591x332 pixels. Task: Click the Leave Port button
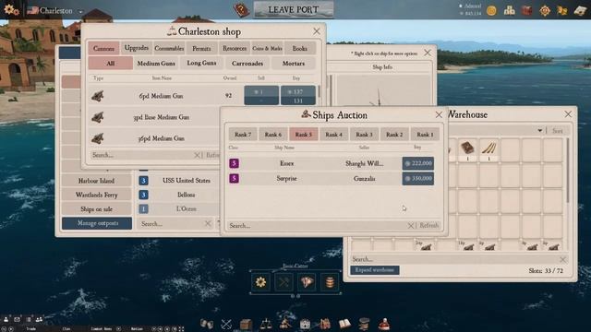pyautogui.click(x=294, y=9)
